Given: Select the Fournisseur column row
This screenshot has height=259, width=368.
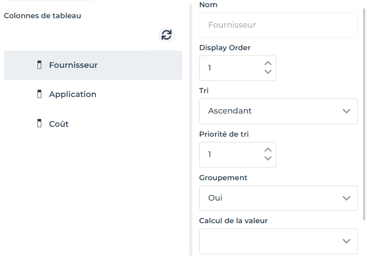Looking at the screenshot, I should pyautogui.click(x=93, y=65).
